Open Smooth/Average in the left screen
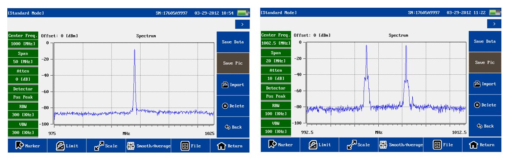516x165 pixels. pyautogui.click(x=148, y=146)
